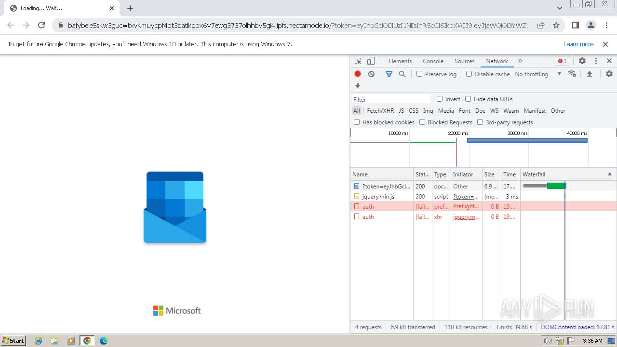Check the Invert filter checkbox
Image resolution: width=617 pixels, height=347 pixels.
pos(440,99)
